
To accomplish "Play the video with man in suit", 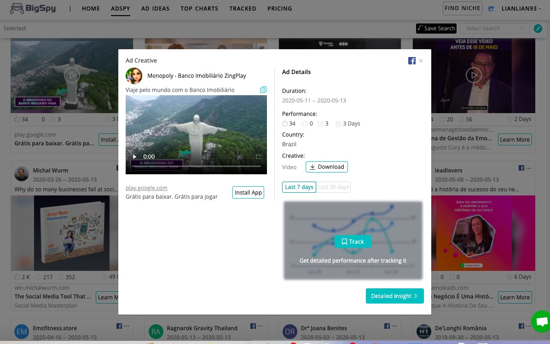I will pos(474,75).
